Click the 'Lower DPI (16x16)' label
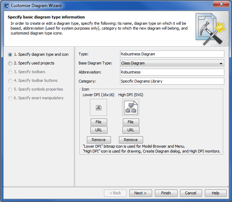Image resolution: width=232 pixels, height=202 pixels. [98, 95]
